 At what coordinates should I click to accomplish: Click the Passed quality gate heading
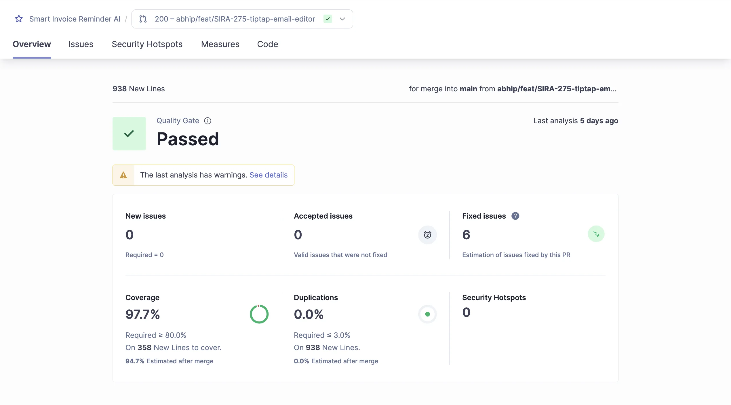188,139
